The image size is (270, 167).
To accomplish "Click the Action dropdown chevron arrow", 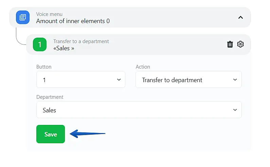I will pos(235,80).
